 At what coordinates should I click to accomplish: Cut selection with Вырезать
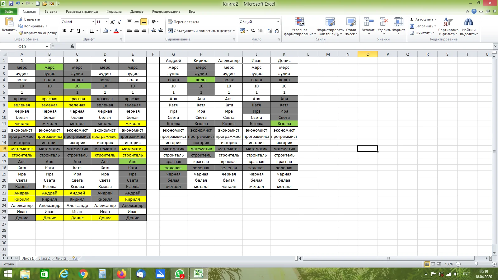click(29, 19)
